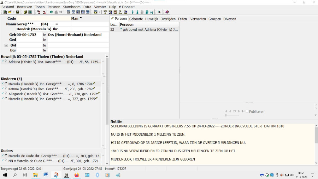Click the Save floppy disk toolbar icon
318x179 pixels.
pos(18,12)
